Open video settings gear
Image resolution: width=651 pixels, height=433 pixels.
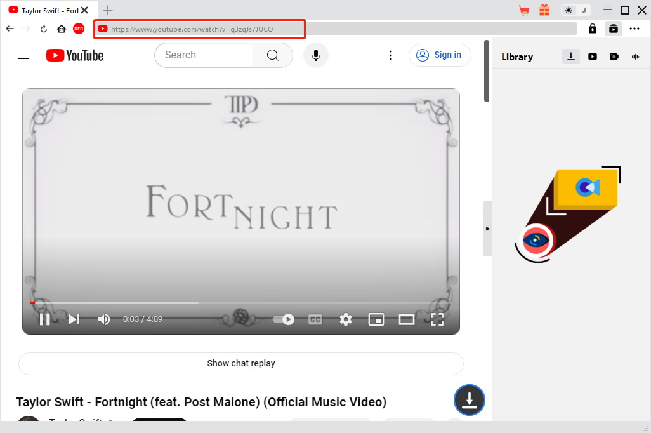pyautogui.click(x=345, y=319)
